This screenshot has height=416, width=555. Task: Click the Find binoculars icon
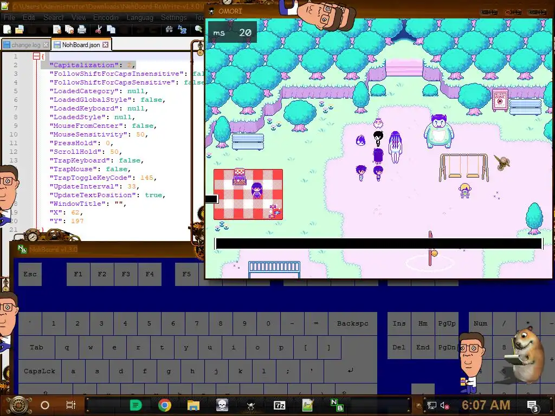point(169,30)
